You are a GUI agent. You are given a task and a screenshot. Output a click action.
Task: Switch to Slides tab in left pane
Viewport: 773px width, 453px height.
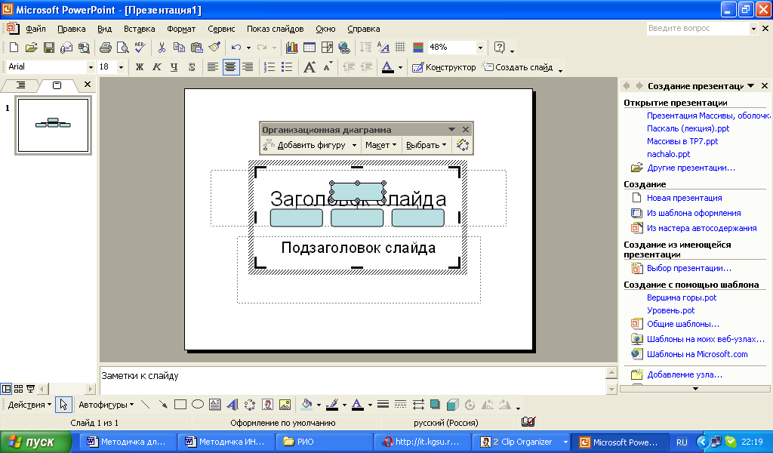tap(57, 85)
